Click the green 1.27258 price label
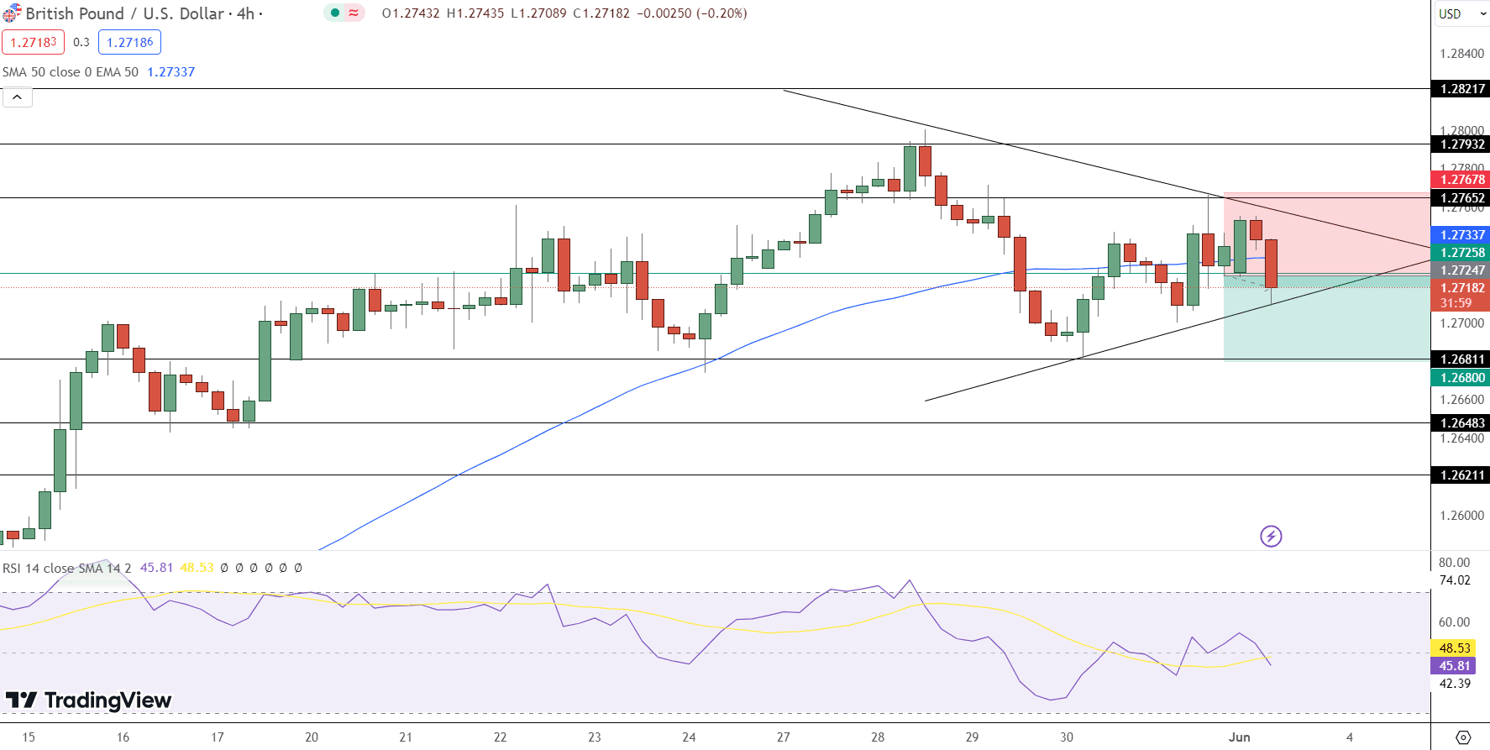The height and width of the screenshot is (750, 1490). pyautogui.click(x=1461, y=253)
